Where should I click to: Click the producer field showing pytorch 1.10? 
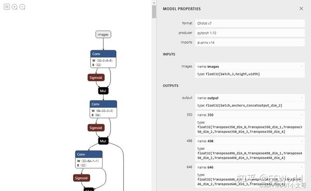click(250, 33)
